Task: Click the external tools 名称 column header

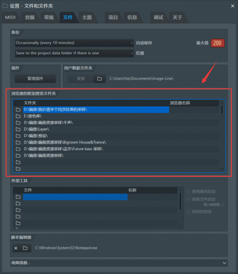Action: (x=132, y=190)
